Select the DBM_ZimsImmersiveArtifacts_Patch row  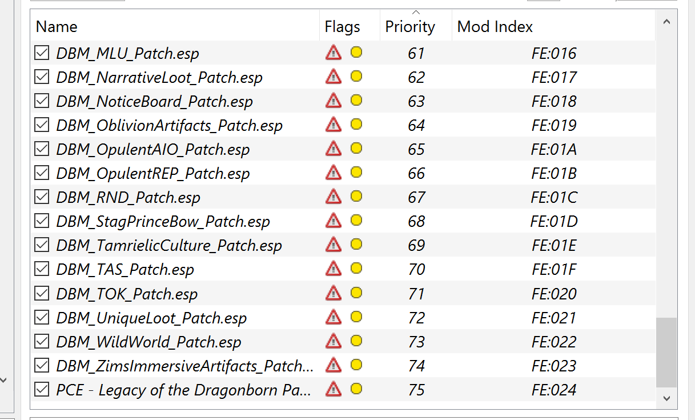pos(184,366)
